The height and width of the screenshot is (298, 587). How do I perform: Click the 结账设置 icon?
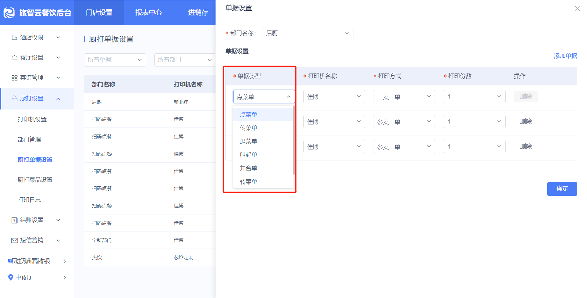(x=14, y=220)
